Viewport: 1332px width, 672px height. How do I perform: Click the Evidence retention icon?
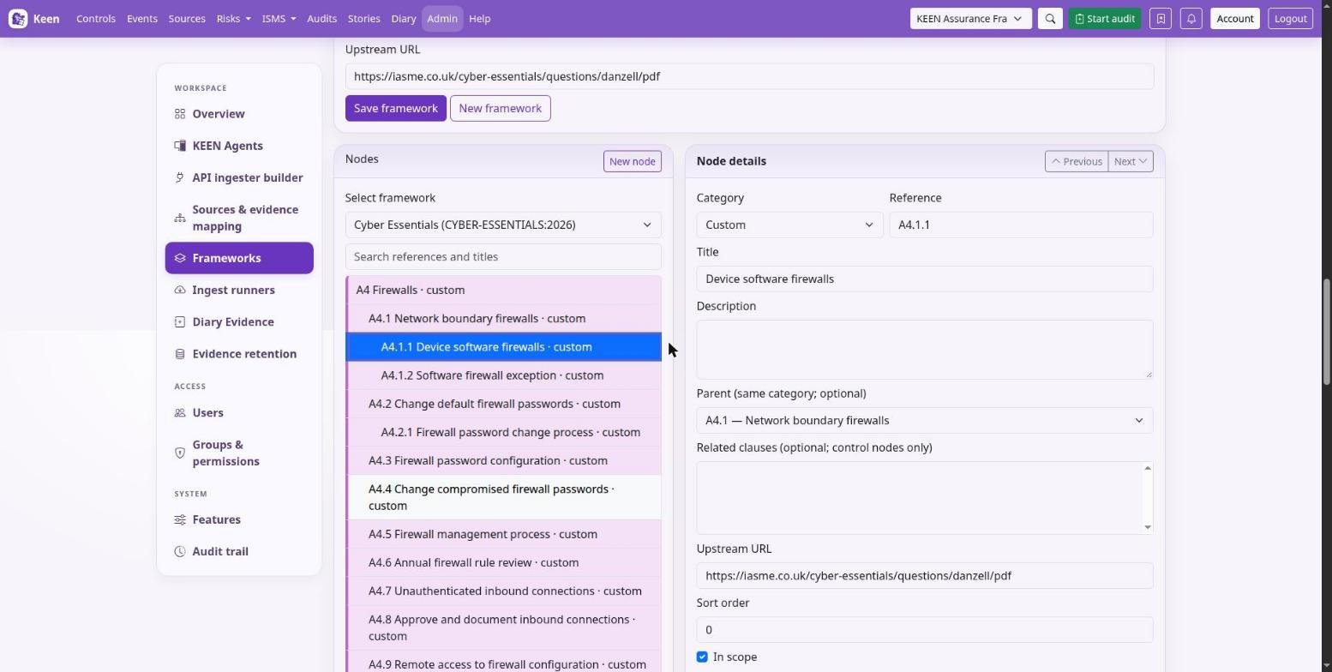coord(180,353)
